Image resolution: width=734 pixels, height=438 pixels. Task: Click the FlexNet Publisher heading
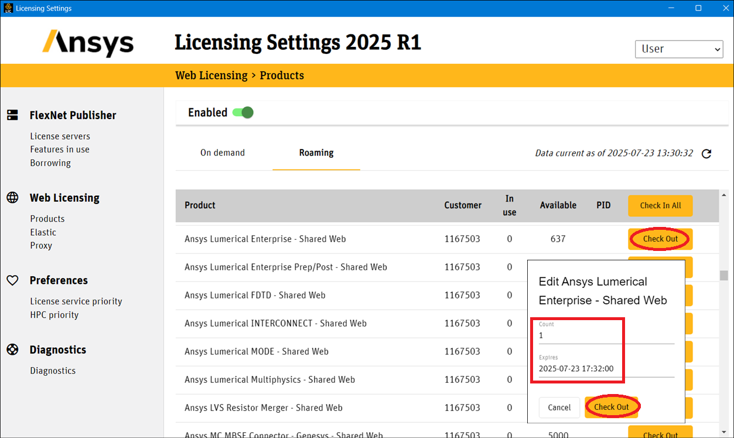(x=73, y=116)
